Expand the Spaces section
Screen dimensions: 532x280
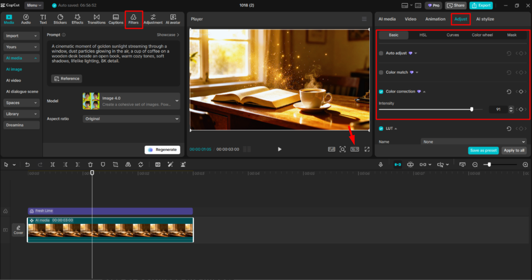point(21,103)
